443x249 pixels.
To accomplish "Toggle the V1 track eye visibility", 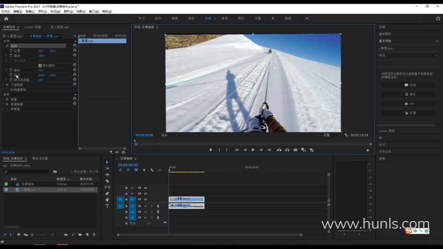I will click(145, 200).
